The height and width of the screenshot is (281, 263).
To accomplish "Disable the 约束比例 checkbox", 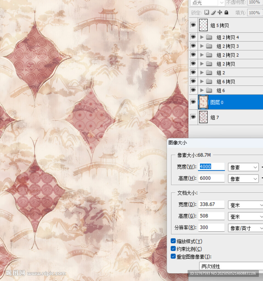I will [x=173, y=249].
